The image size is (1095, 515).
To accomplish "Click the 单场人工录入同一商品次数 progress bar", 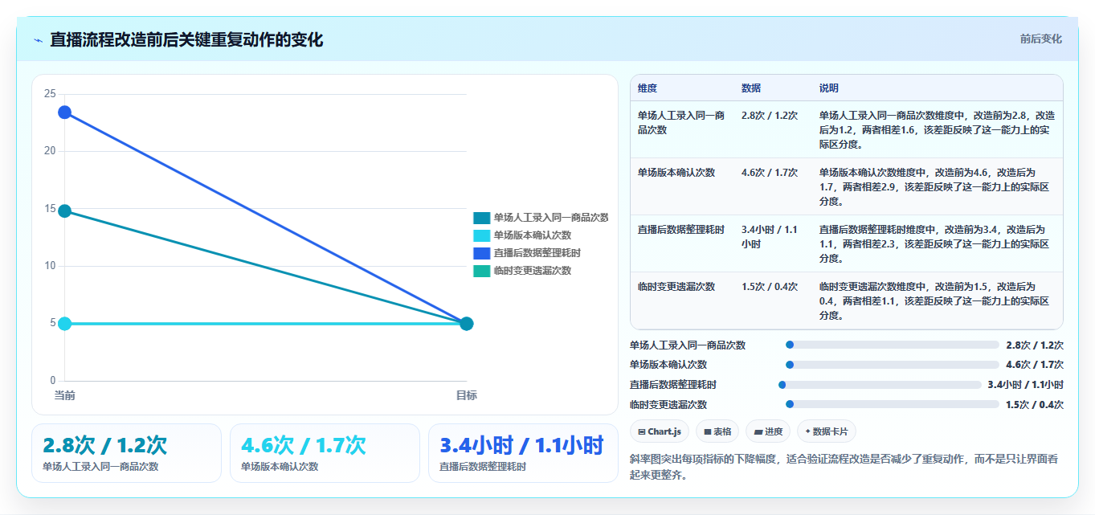I will (x=892, y=345).
